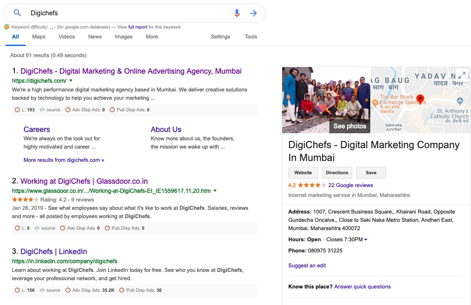Click source icon under LinkedIn result
Image resolution: width=471 pixels, height=305 pixels.
[x=42, y=290]
